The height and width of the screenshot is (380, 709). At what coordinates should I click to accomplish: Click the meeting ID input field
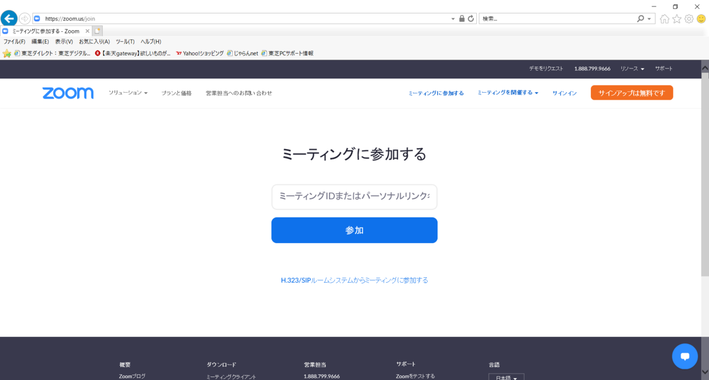[354, 197]
